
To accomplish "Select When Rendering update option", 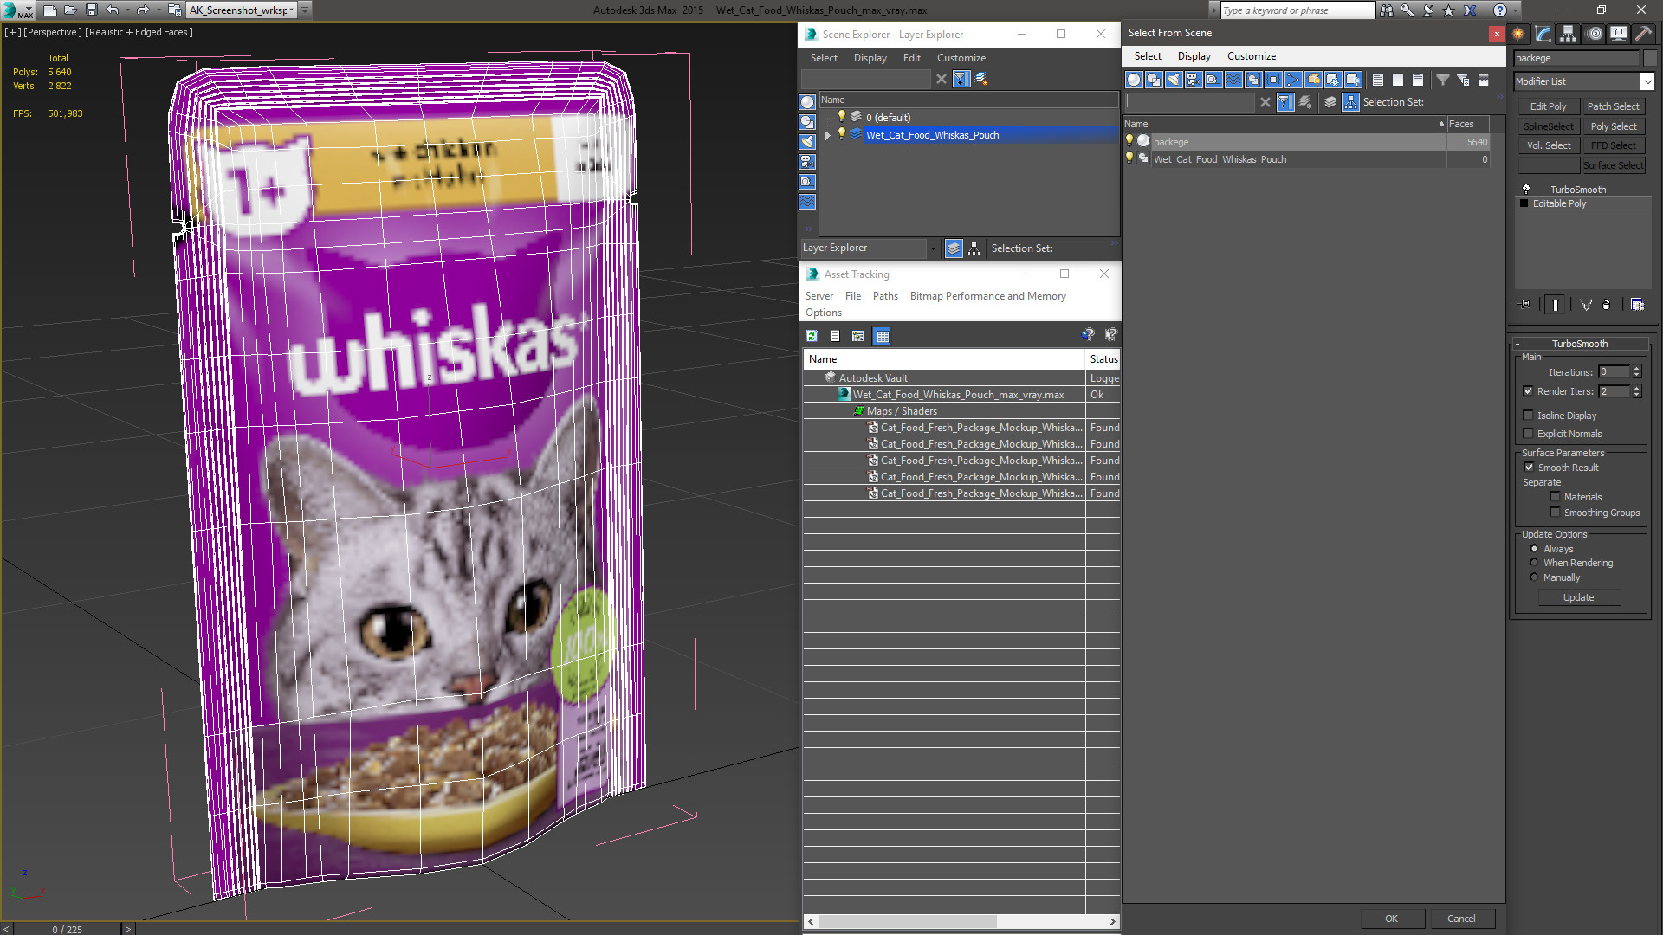I will 1534,563.
